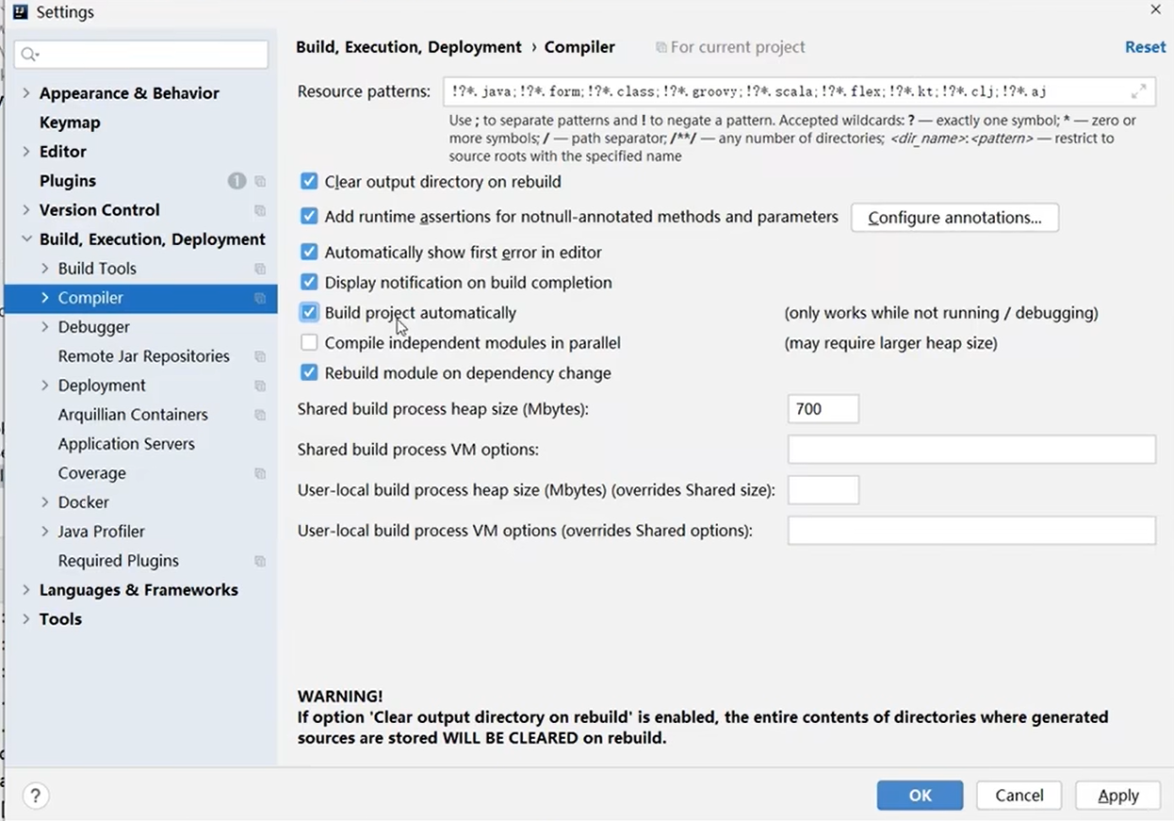Click the project icon next to Build Tools
This screenshot has width=1174, height=821.
click(260, 269)
